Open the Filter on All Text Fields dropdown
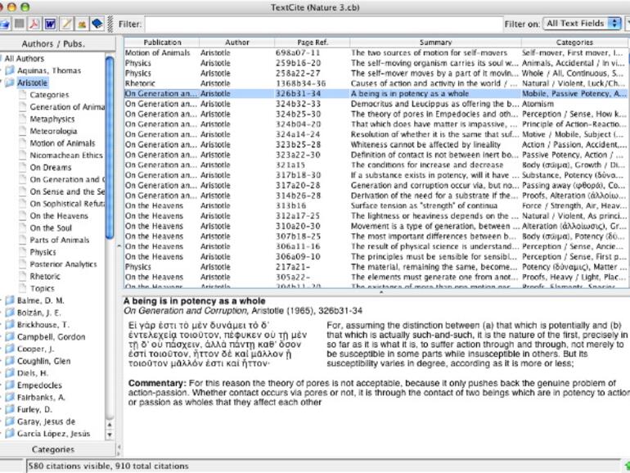630x473 pixels. coord(583,24)
